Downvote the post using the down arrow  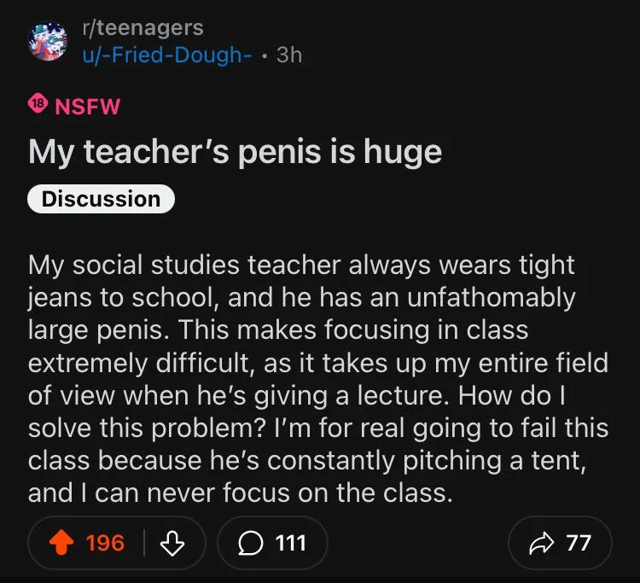pos(172,543)
